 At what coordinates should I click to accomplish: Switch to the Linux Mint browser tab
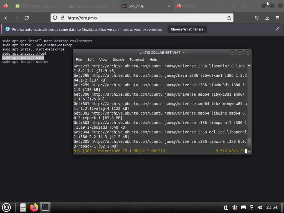coord(39,6)
